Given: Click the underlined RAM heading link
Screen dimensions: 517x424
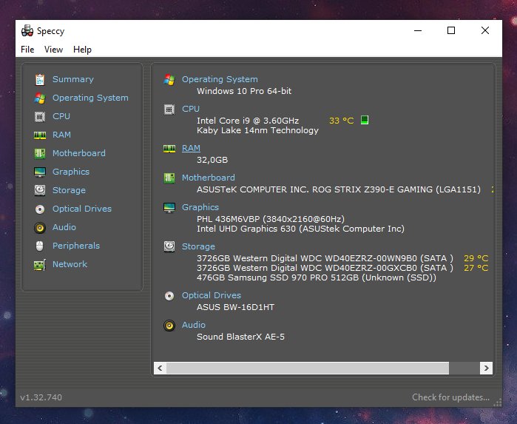Looking at the screenshot, I should point(191,149).
